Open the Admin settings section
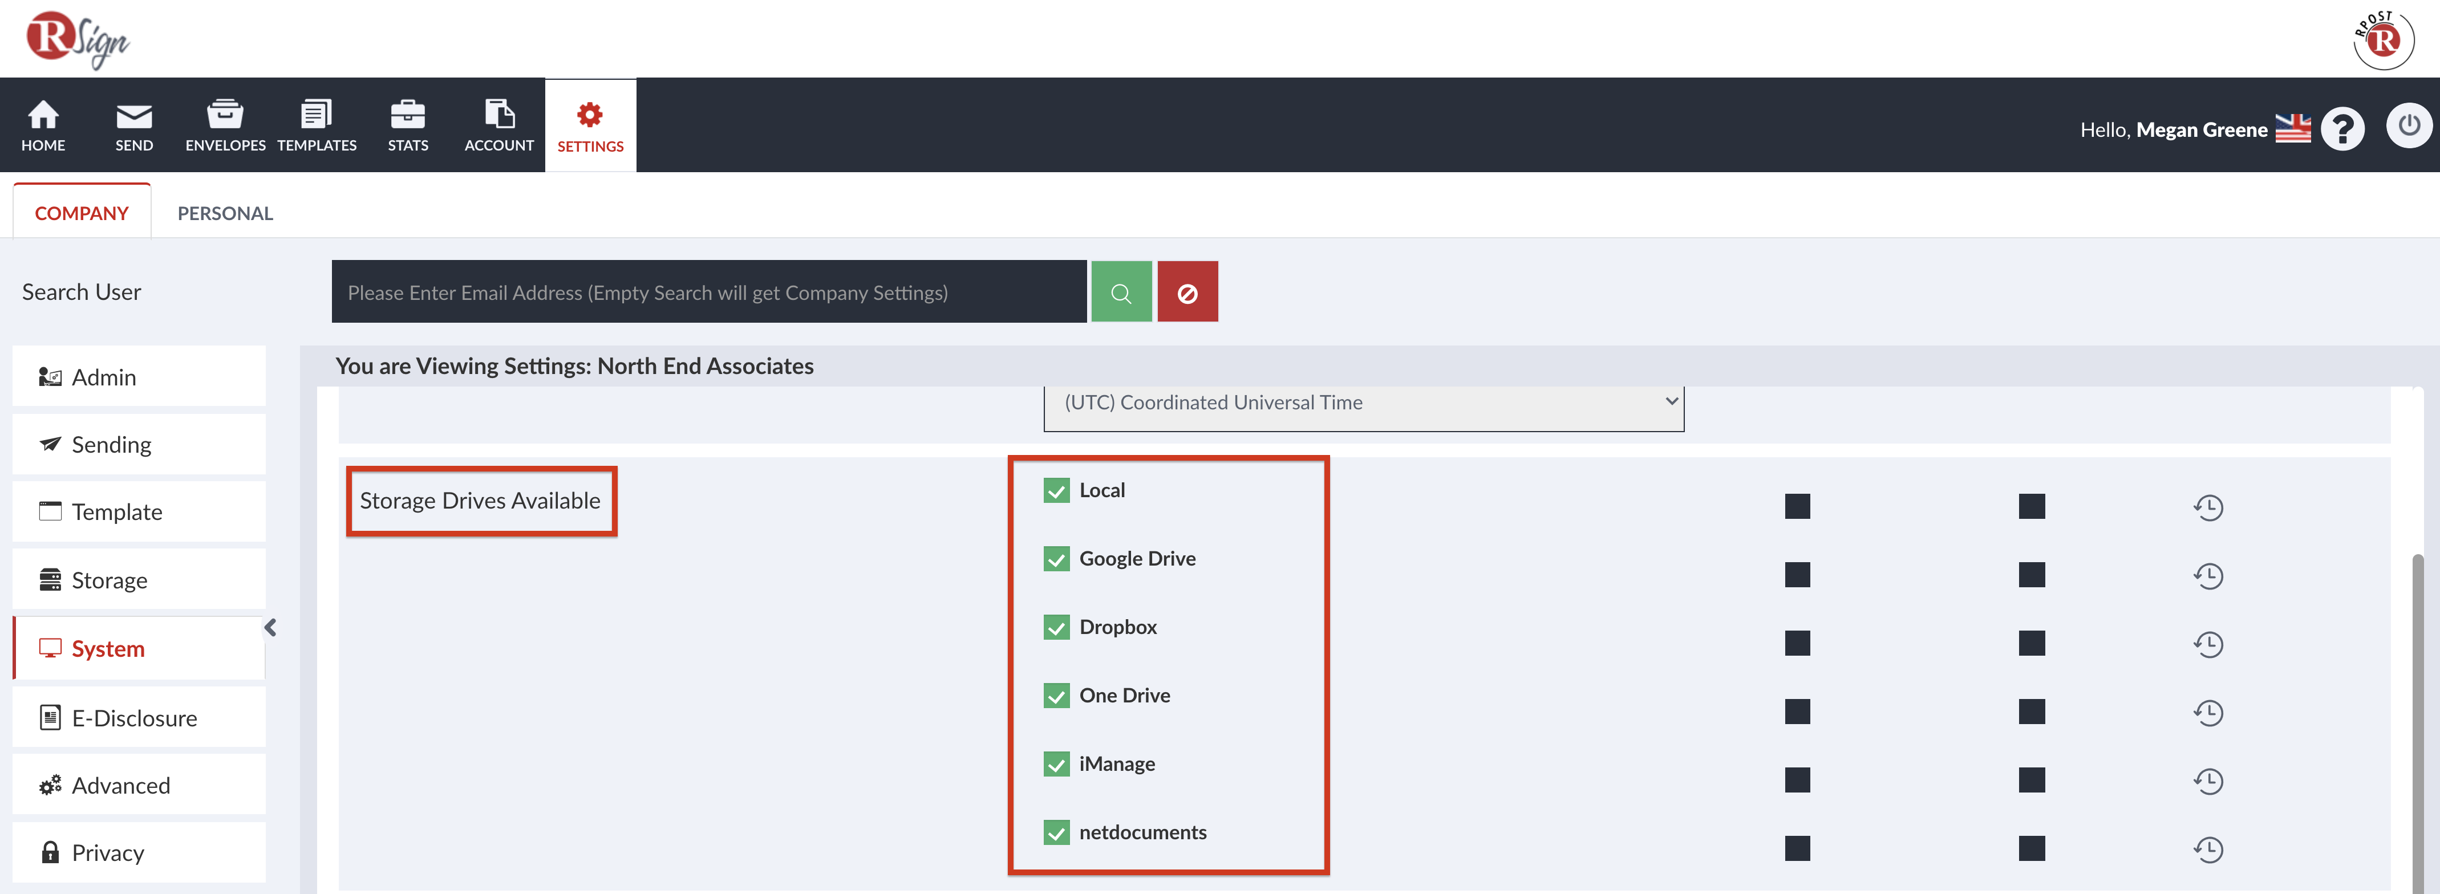Image resolution: width=2440 pixels, height=894 pixels. (139, 376)
